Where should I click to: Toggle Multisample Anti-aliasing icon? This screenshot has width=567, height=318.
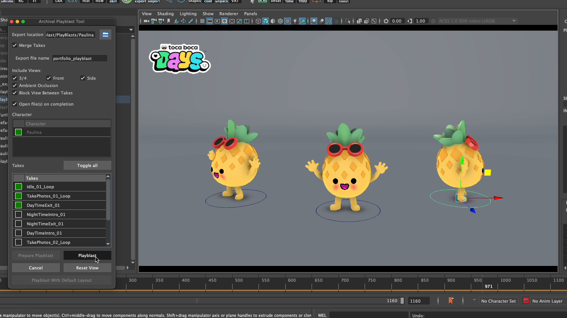329,21
